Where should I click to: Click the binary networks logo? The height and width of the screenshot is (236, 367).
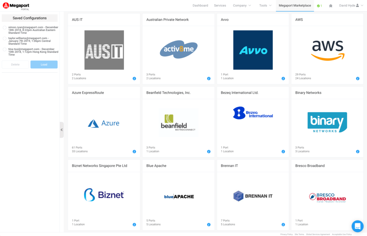(327, 122)
